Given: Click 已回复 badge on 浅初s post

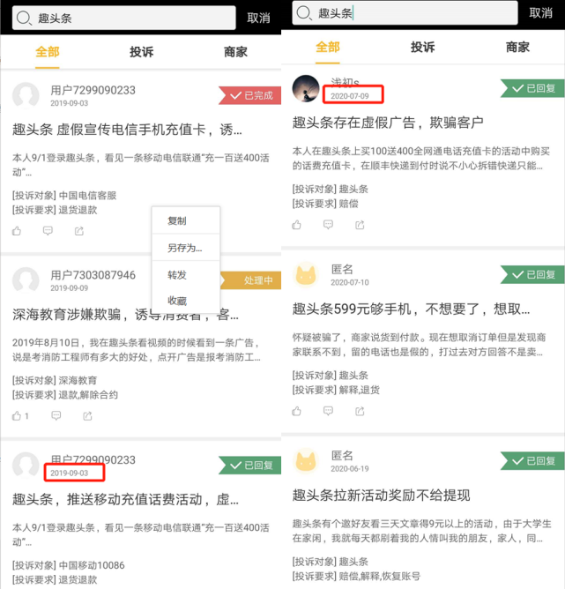Looking at the screenshot, I should click(x=532, y=88).
